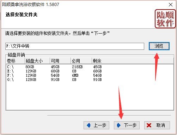The height and width of the screenshot is (135, 177).
Task: Click the 6MB required space value
Action: click(75, 75)
